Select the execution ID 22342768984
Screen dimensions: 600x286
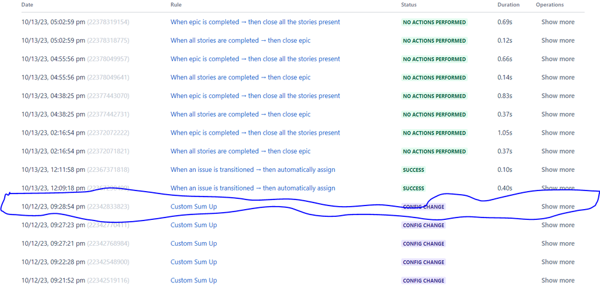point(108,243)
